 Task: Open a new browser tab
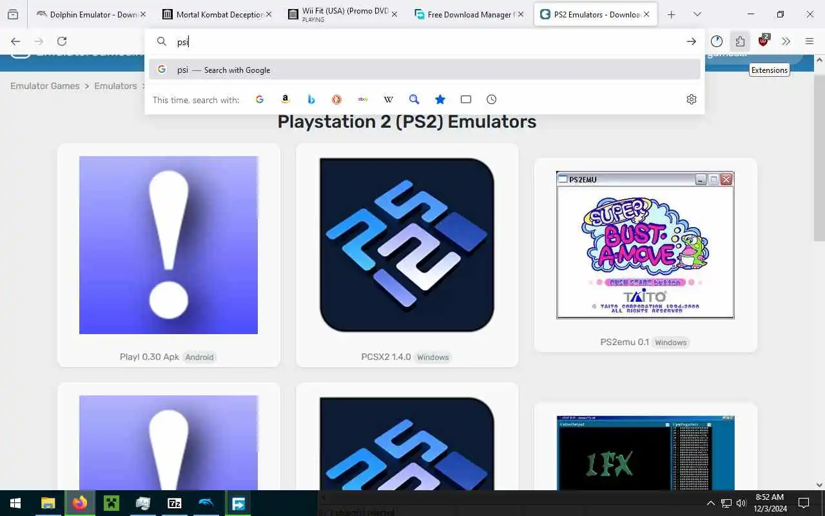point(671,14)
